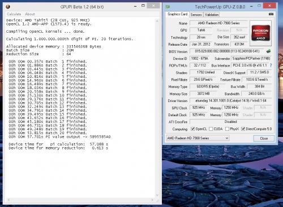Toggle the OpenCL checkbox
Screen dimensions: 283x207
(x=192, y=129)
